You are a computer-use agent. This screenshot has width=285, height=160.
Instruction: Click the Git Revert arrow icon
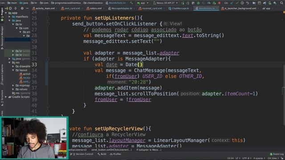pyautogui.click(x=248, y=3)
